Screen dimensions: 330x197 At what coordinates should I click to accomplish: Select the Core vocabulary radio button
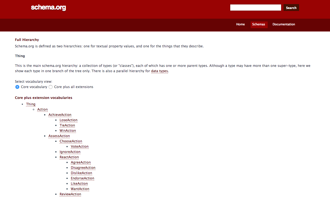17,87
